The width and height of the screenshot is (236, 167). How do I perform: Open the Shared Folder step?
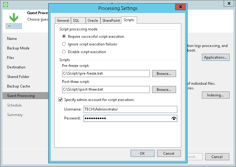click(x=18, y=77)
